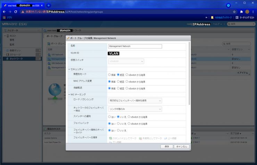Viewport: 257px width, 165px height.
Task: Open the Reading List
Action: coord(245,17)
